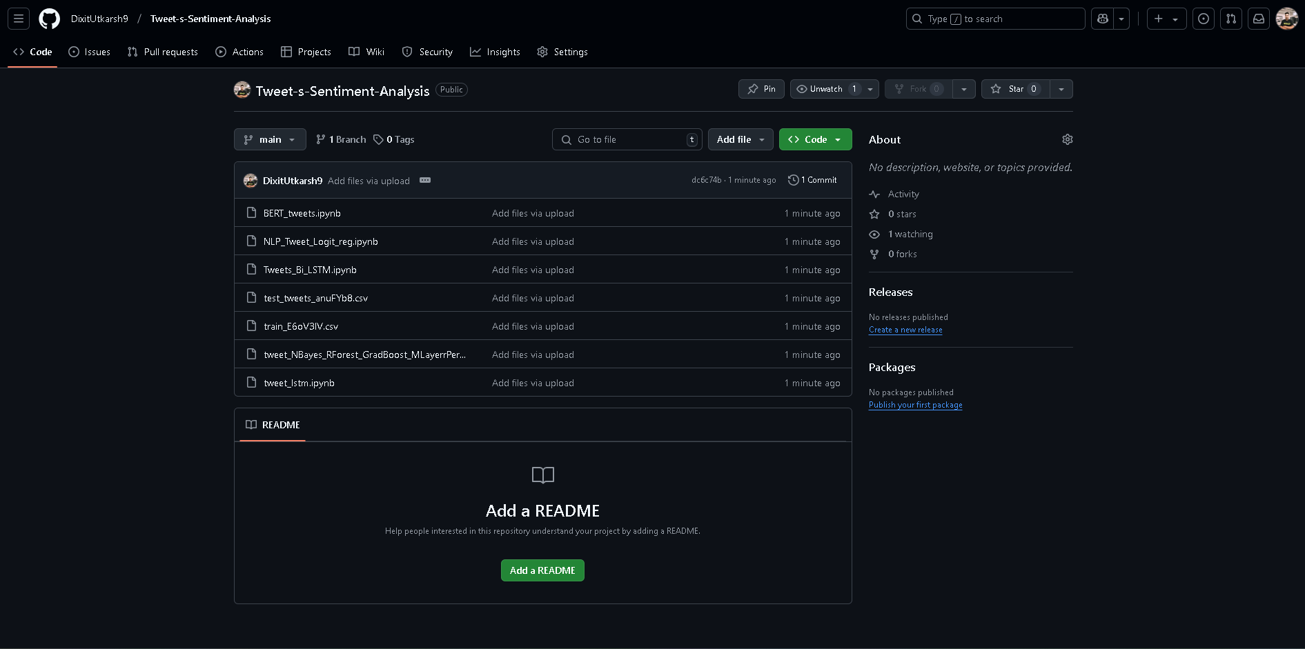Click the green Add a README button
The height and width of the screenshot is (649, 1305).
click(x=542, y=570)
